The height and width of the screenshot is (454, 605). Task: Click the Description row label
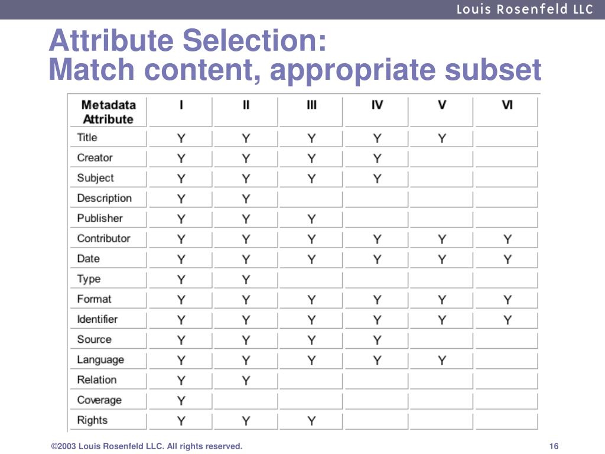(x=104, y=198)
